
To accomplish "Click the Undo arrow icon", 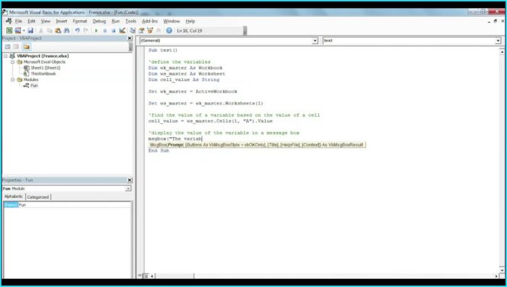I will pos(77,30).
